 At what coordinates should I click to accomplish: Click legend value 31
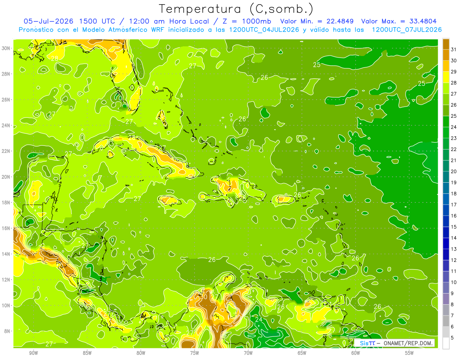coord(454,49)
